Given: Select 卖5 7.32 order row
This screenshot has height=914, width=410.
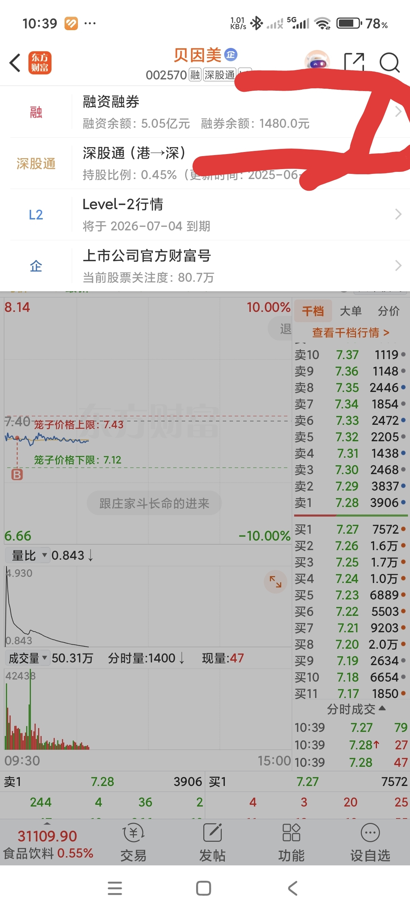Looking at the screenshot, I should (x=351, y=437).
